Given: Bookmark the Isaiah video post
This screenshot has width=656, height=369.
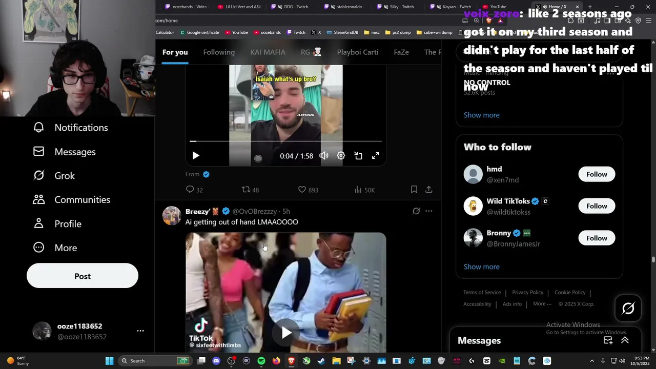Looking at the screenshot, I should (414, 190).
